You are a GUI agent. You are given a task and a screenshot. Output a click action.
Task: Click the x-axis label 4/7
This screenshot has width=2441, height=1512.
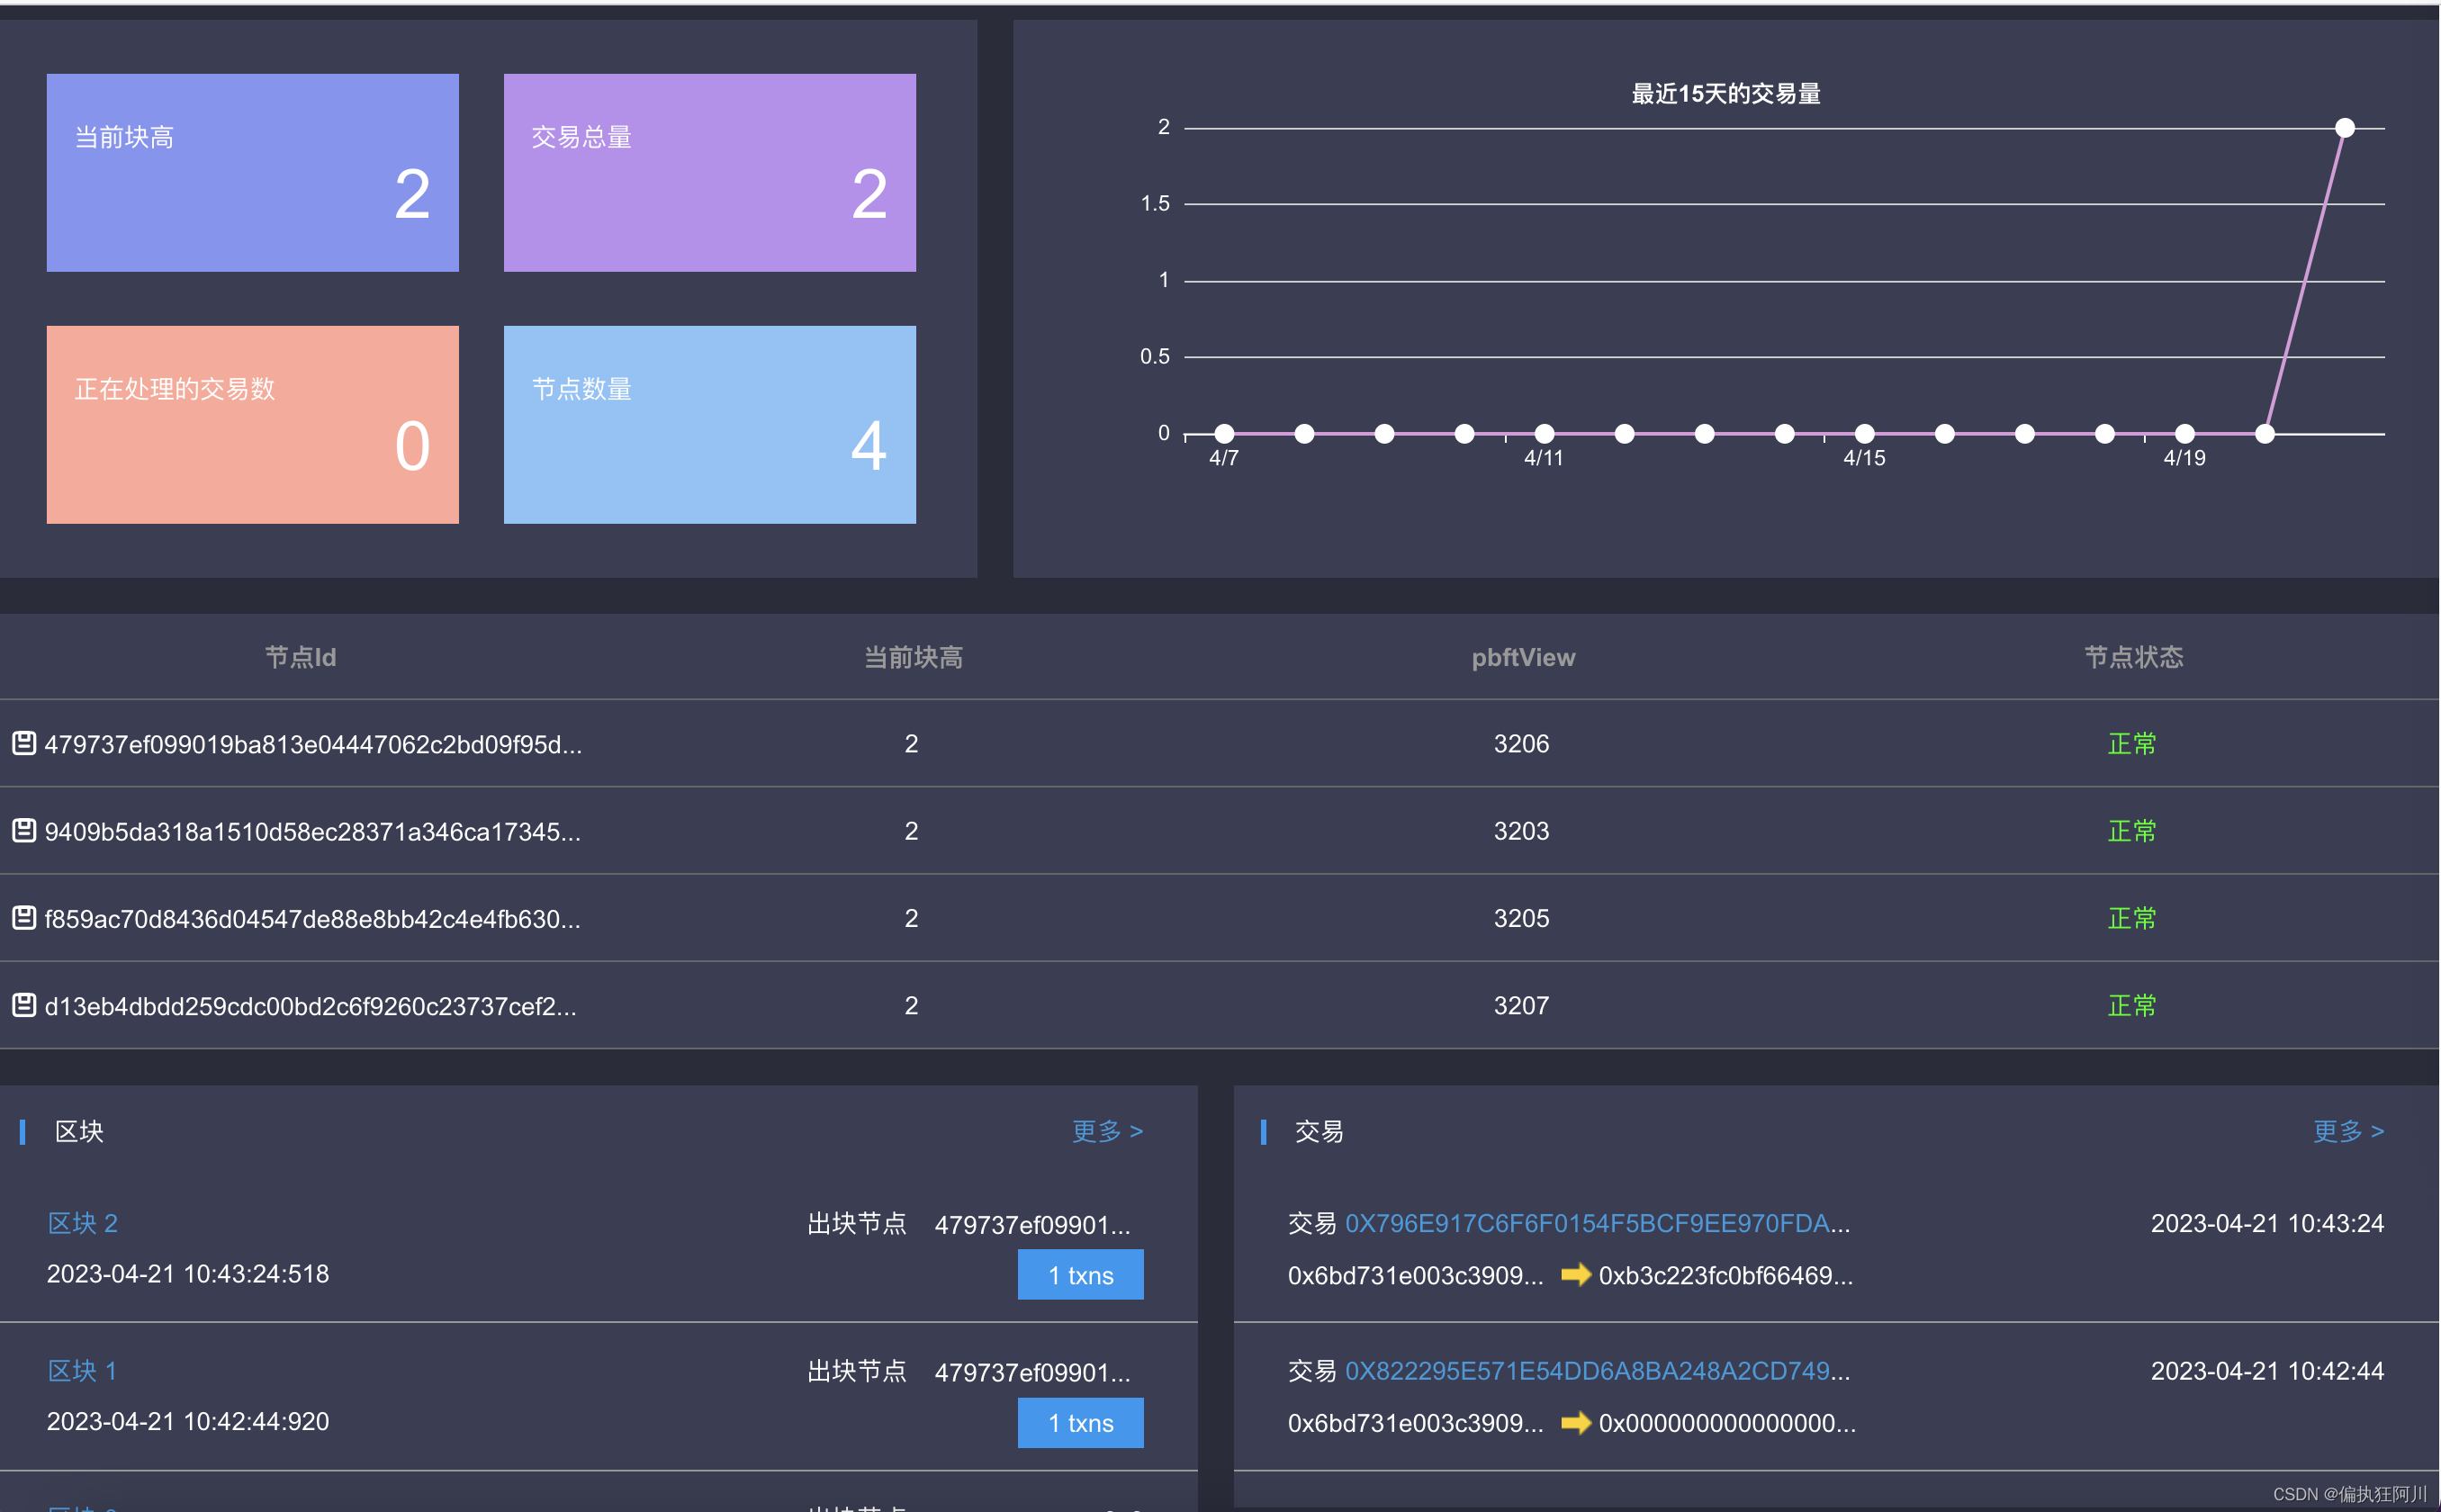point(1224,458)
